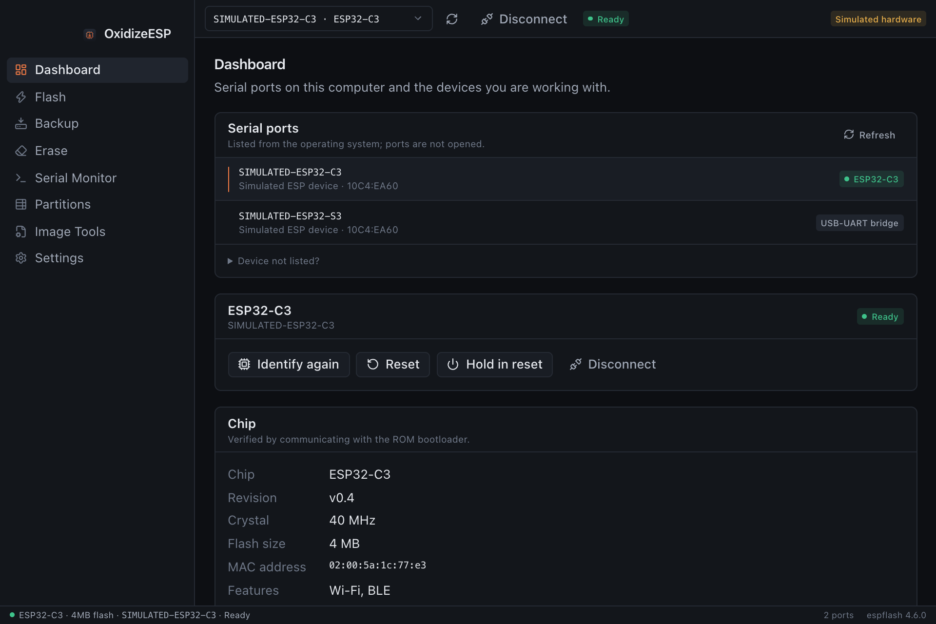Screen dimensions: 936x624
Task: Click the Flash size value 4 MB
Action: [344, 544]
